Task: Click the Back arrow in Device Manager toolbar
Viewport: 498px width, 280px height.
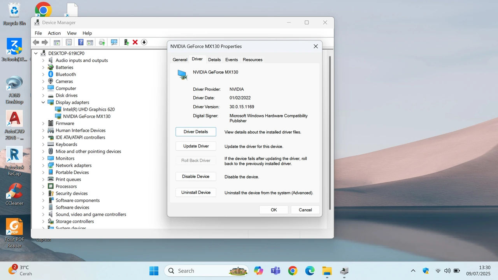Action: pyautogui.click(x=36, y=42)
